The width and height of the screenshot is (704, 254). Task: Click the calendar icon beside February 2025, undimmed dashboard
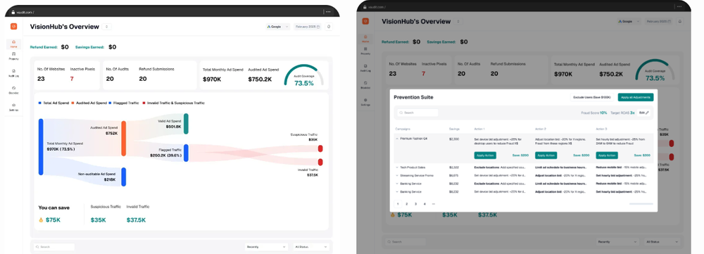(318, 27)
